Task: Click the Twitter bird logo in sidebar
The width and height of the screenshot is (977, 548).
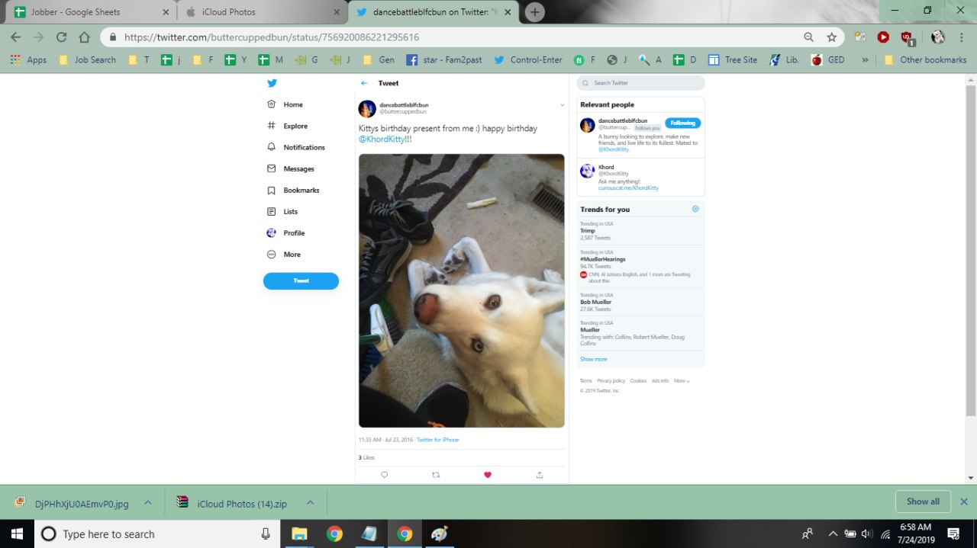Action: coord(272,83)
